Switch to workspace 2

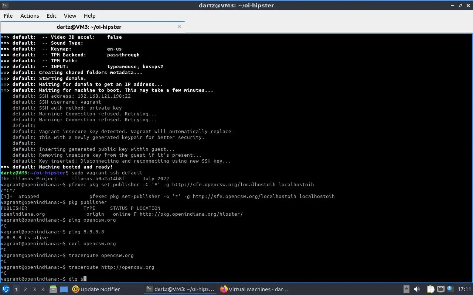click(25, 289)
